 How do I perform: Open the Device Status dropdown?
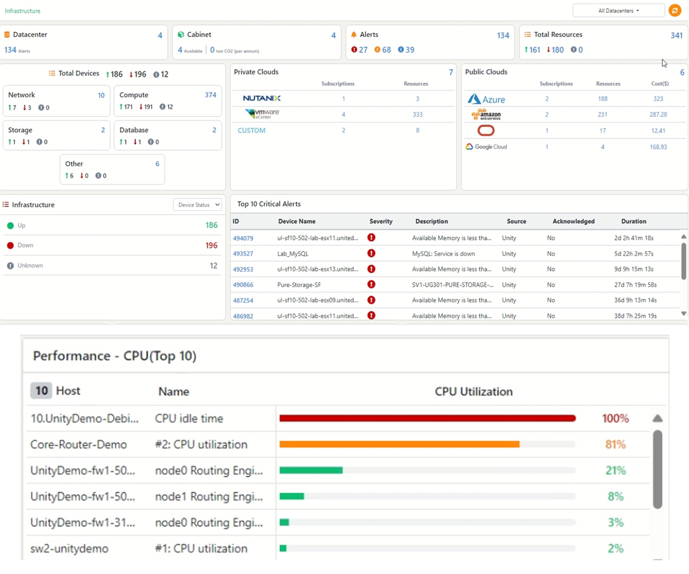point(198,204)
